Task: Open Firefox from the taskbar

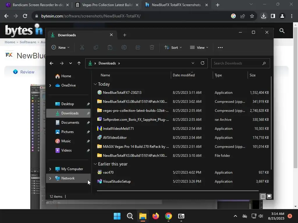Action: [156, 216]
